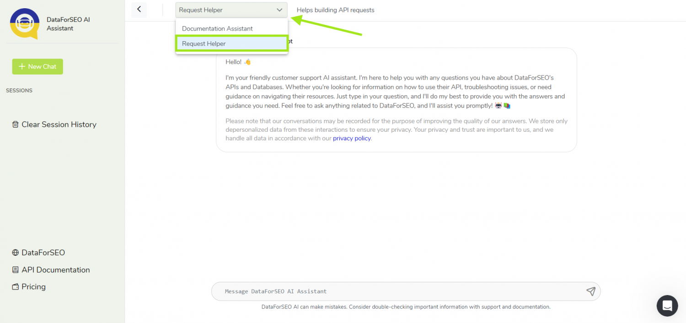Click the DataForSEO AI Assistant title text
Image resolution: width=686 pixels, height=323 pixels.
tap(68, 24)
